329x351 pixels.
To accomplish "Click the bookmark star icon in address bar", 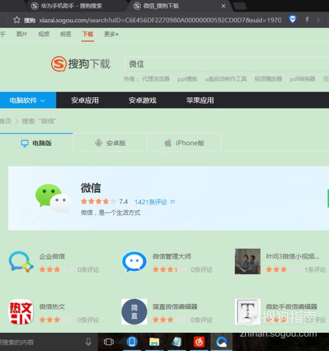I will (17, 20).
